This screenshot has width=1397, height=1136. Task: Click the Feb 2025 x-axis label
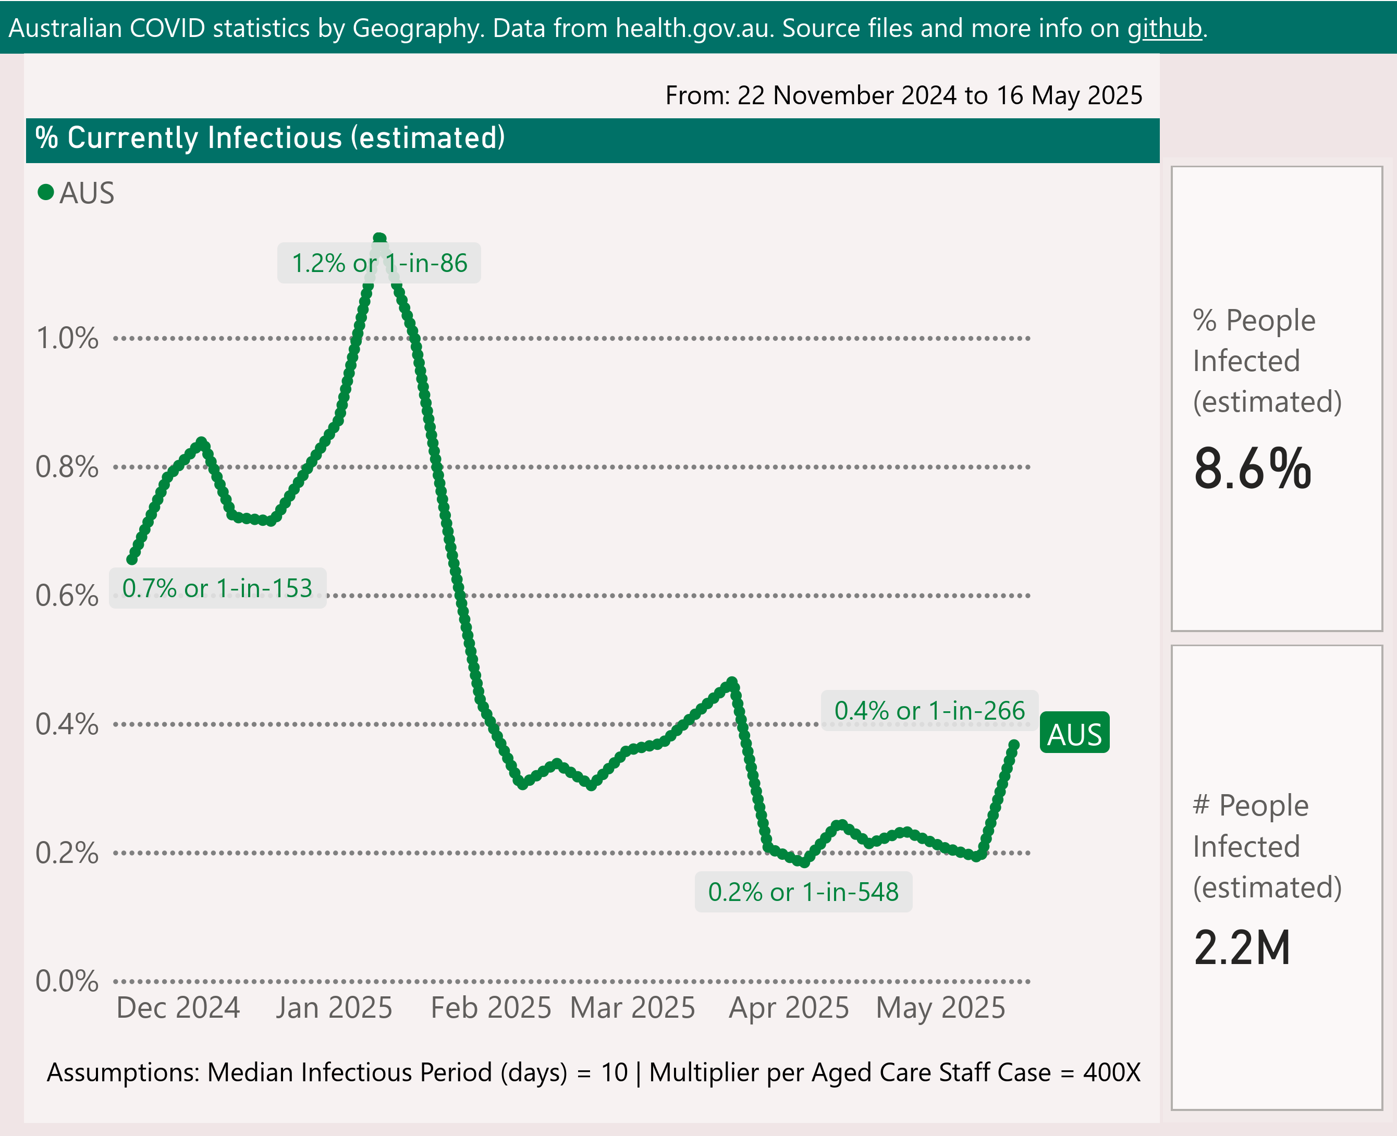pos(491,1007)
